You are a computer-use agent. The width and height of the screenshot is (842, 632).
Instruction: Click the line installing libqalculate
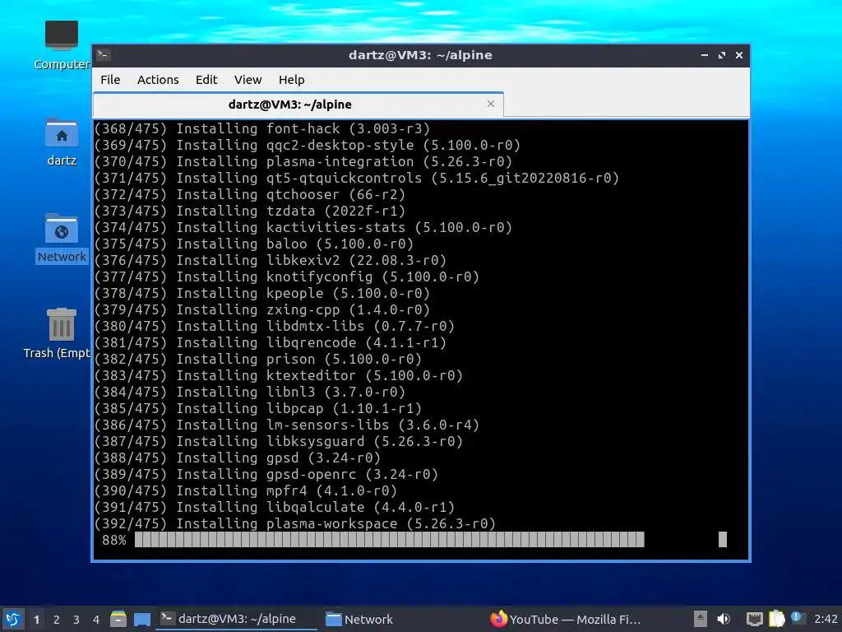[x=275, y=507]
